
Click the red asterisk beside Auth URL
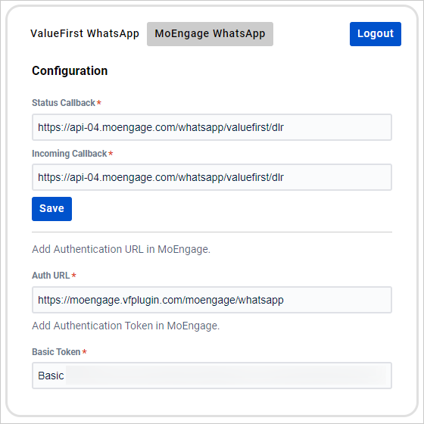(73, 275)
